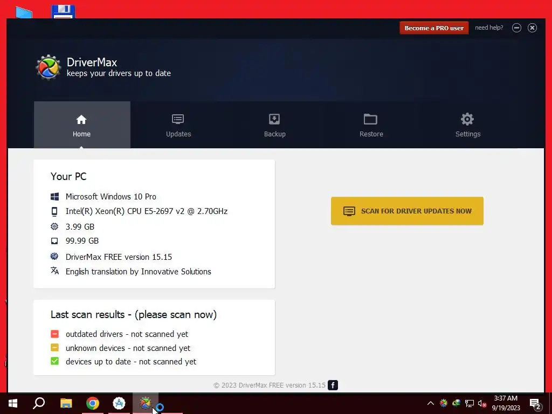552x414 pixels.
Task: Open the Backup tab
Action: pos(274,125)
